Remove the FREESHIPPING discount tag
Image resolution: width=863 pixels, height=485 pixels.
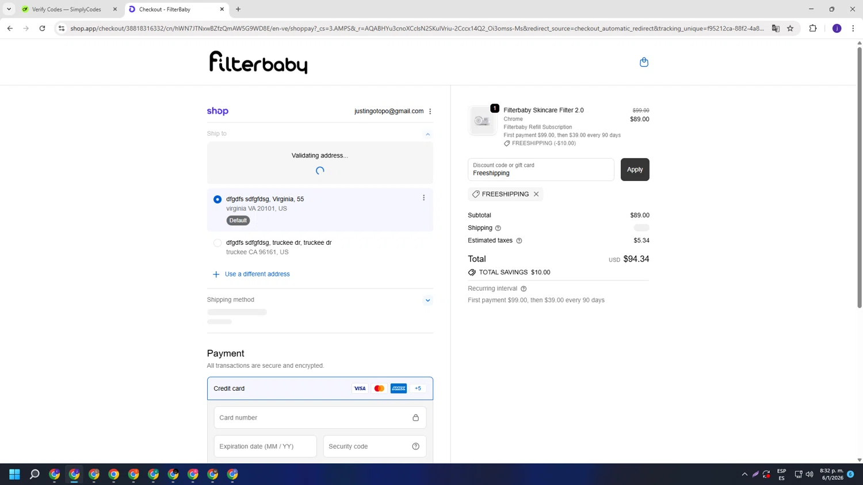pos(536,194)
